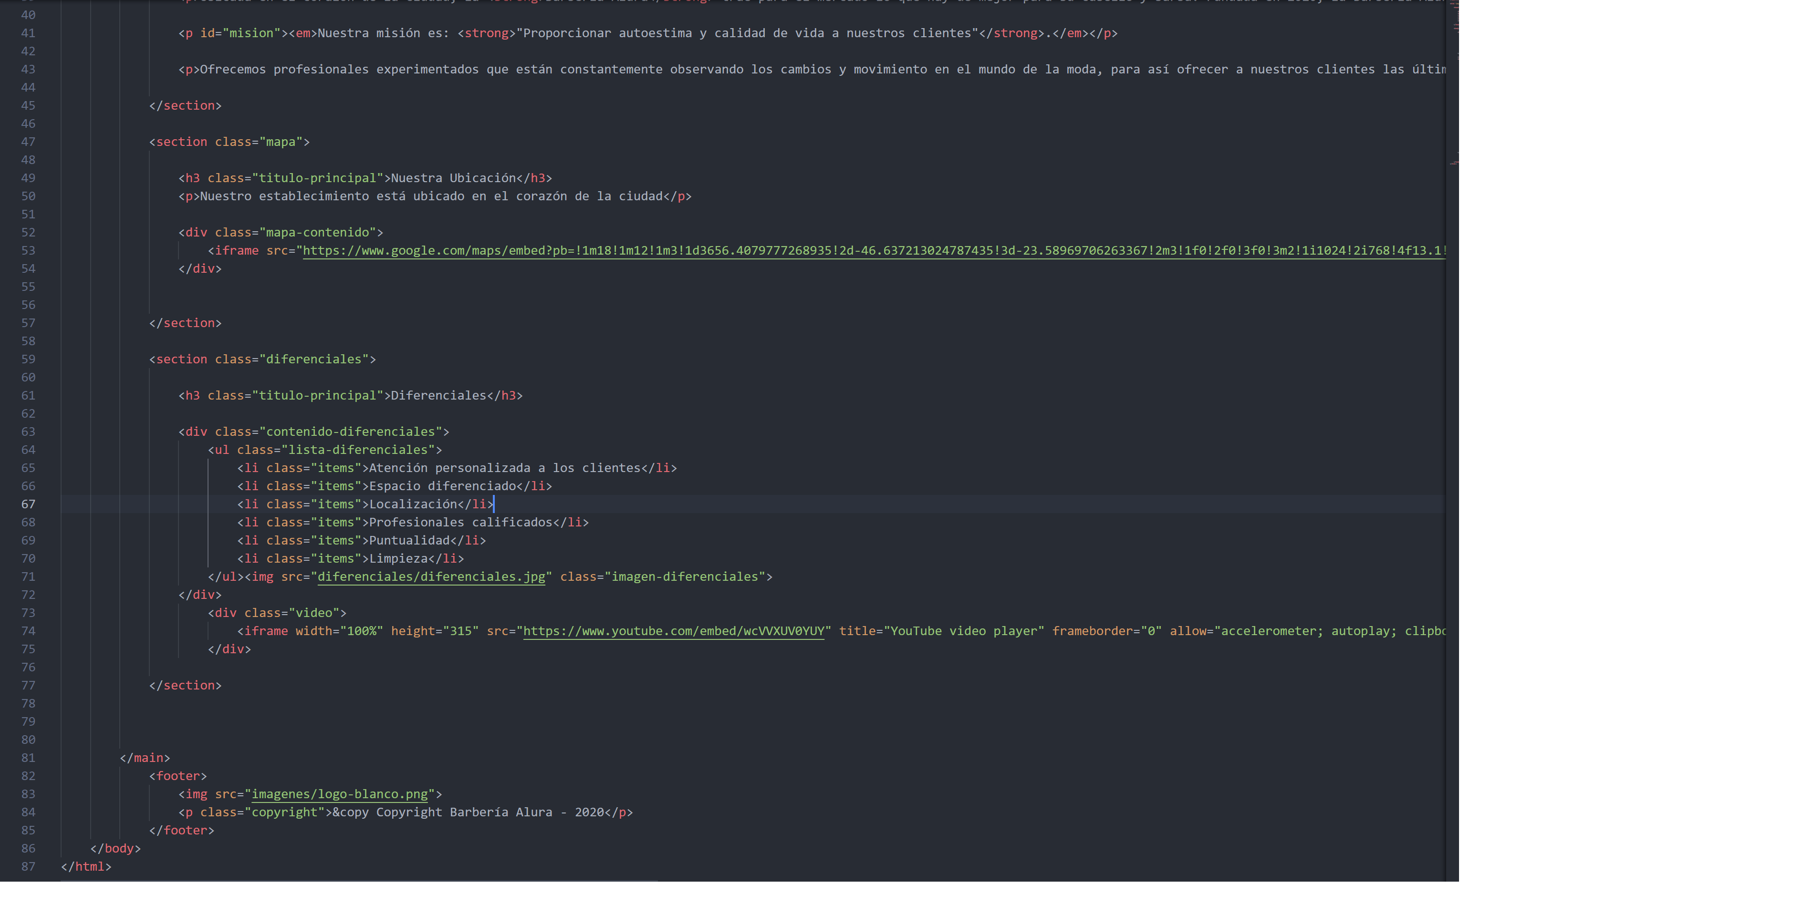Image resolution: width=1814 pixels, height=905 pixels.
Task: Click the horizontal scrollbar at the editor bottom
Action: 359,880
